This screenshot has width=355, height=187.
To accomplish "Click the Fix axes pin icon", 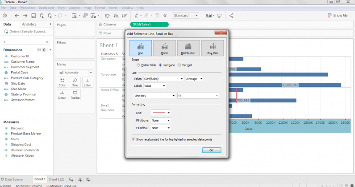I will 165,15.
